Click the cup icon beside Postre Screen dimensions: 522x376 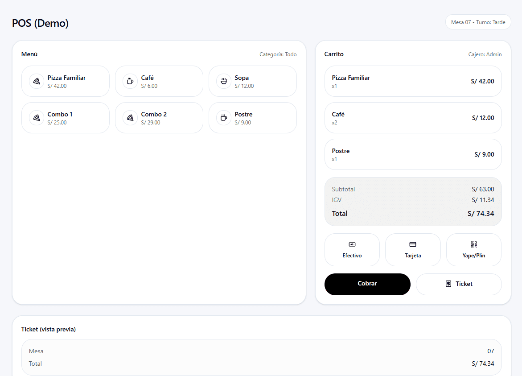224,118
